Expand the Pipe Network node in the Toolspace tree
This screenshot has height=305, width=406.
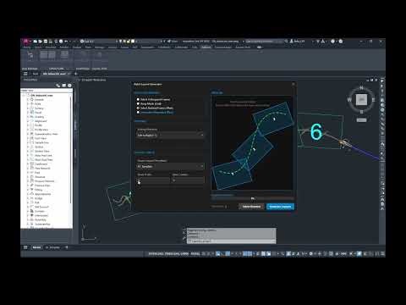(x=28, y=168)
